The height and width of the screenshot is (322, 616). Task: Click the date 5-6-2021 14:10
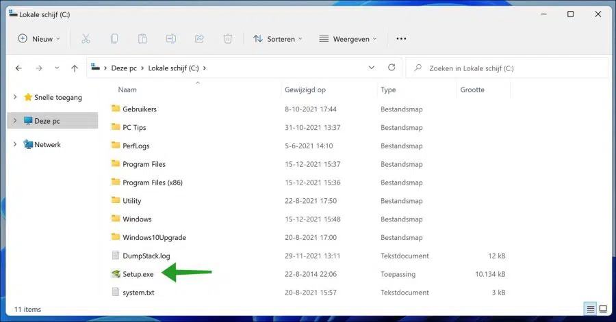pyautogui.click(x=309, y=146)
